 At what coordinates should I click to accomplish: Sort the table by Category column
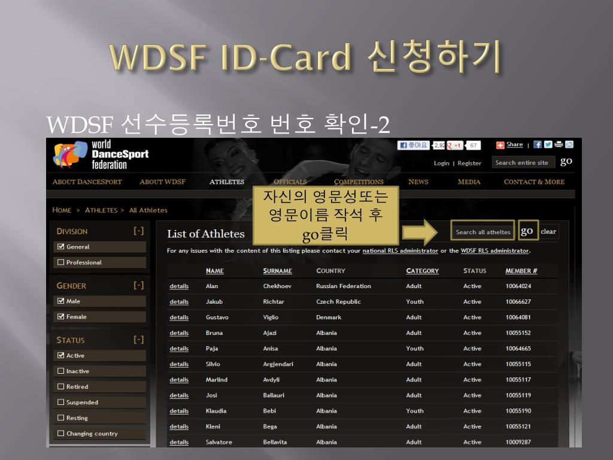coord(422,271)
